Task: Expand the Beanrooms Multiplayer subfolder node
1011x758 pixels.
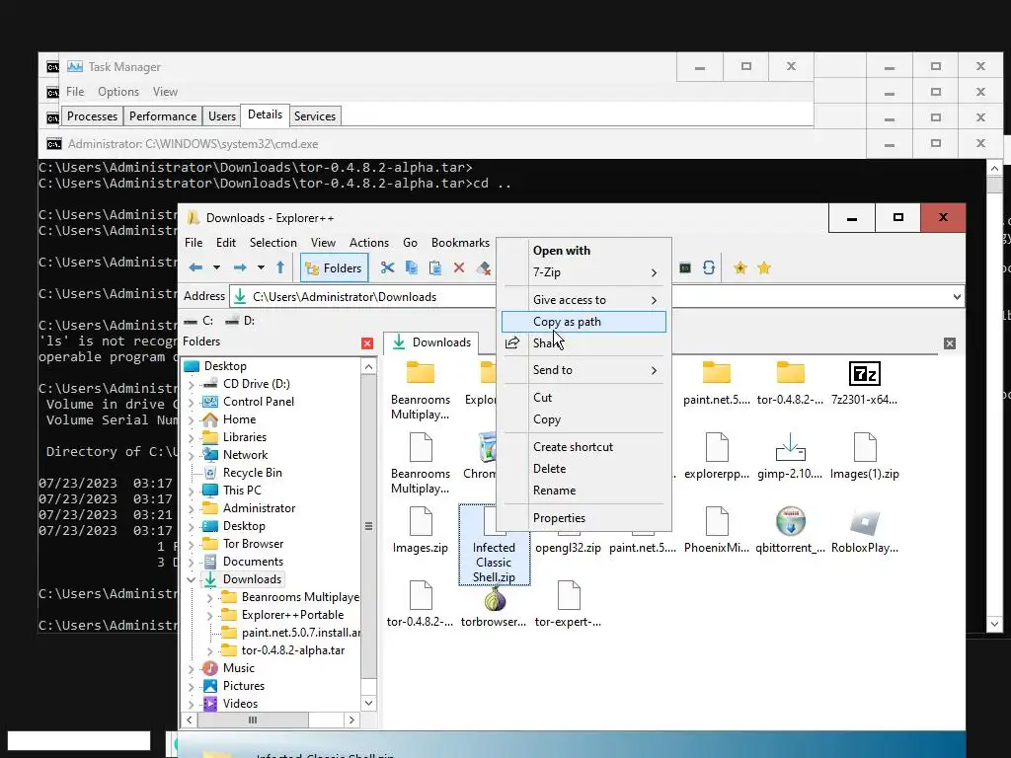Action: click(209, 597)
